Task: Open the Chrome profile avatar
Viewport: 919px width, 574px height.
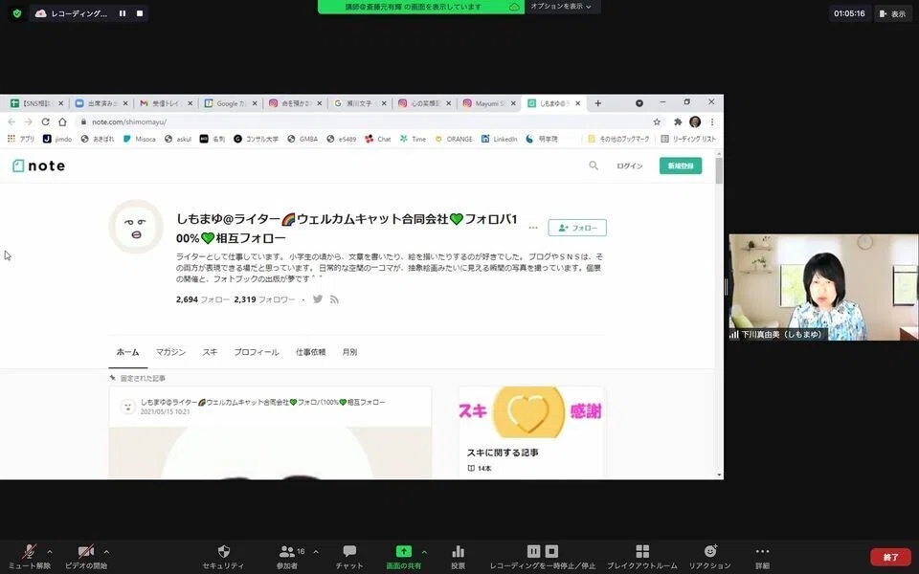Action: point(695,121)
